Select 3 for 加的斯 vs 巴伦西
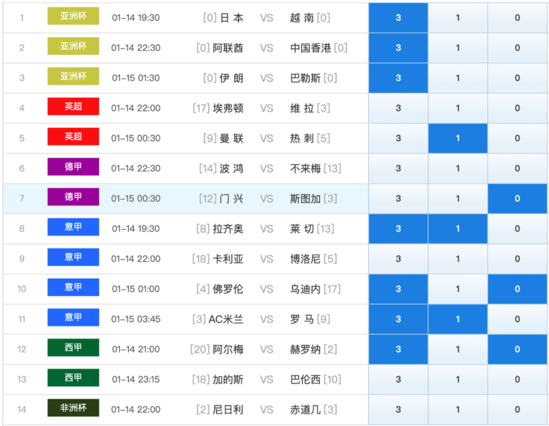This screenshot has width=549, height=426. point(398,379)
